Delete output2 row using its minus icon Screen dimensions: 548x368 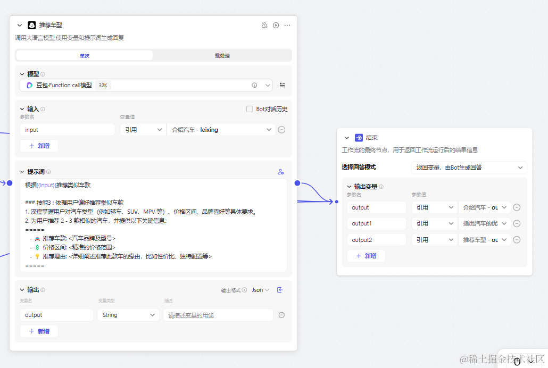517,240
